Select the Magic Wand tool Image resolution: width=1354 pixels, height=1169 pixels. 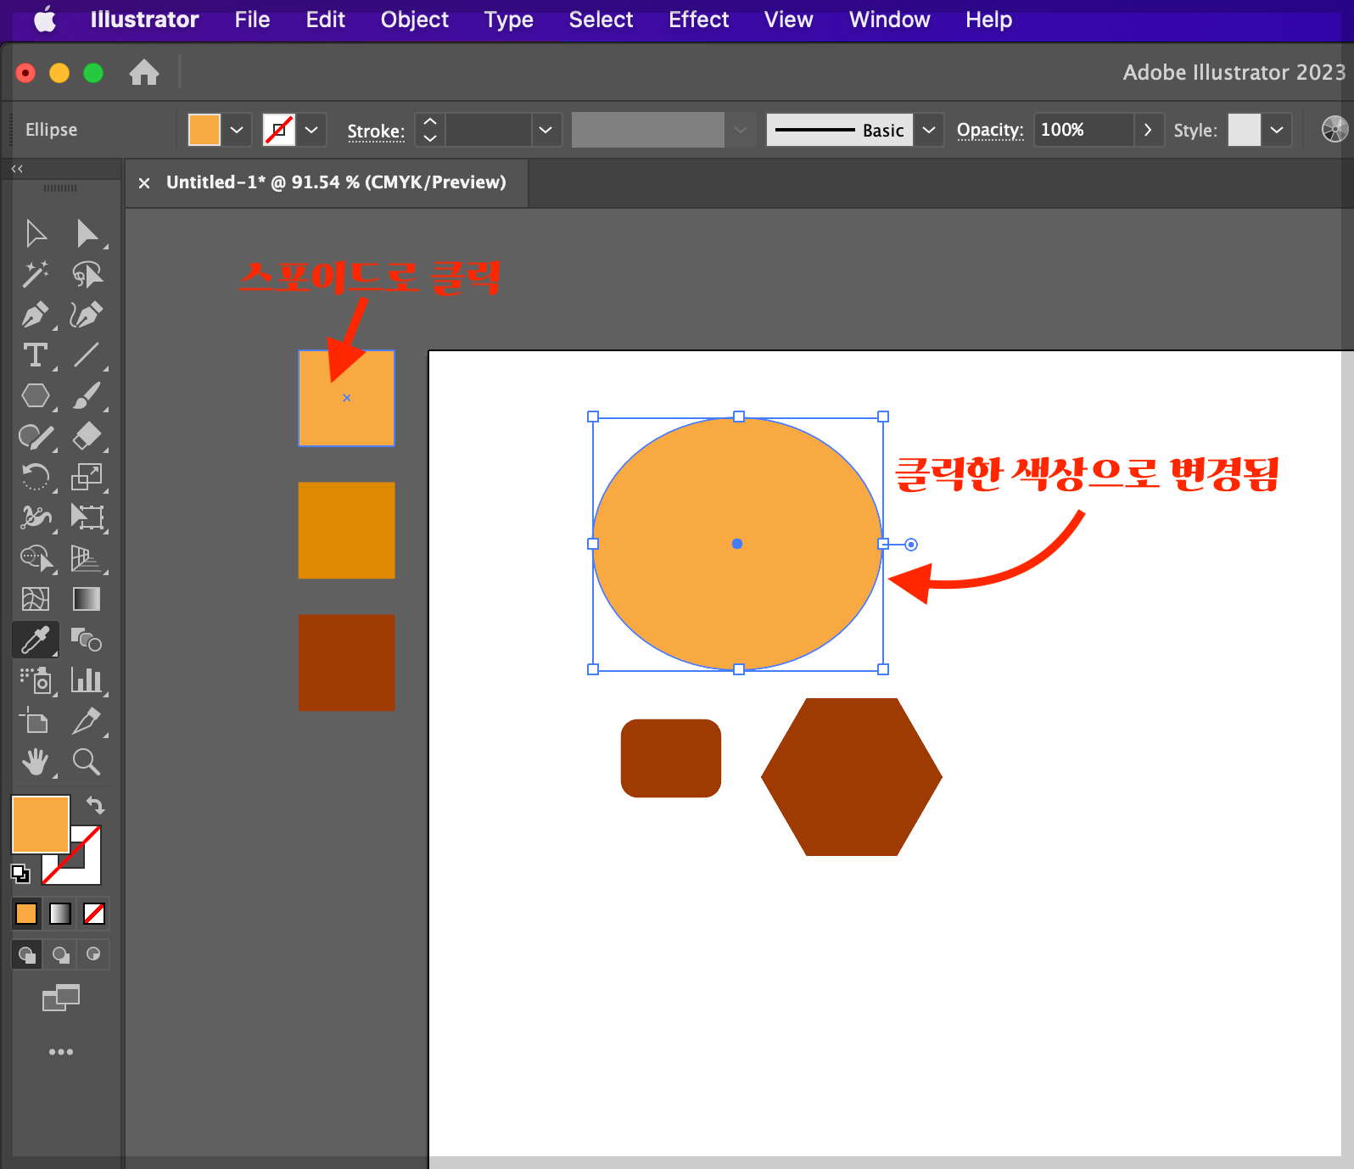36,274
